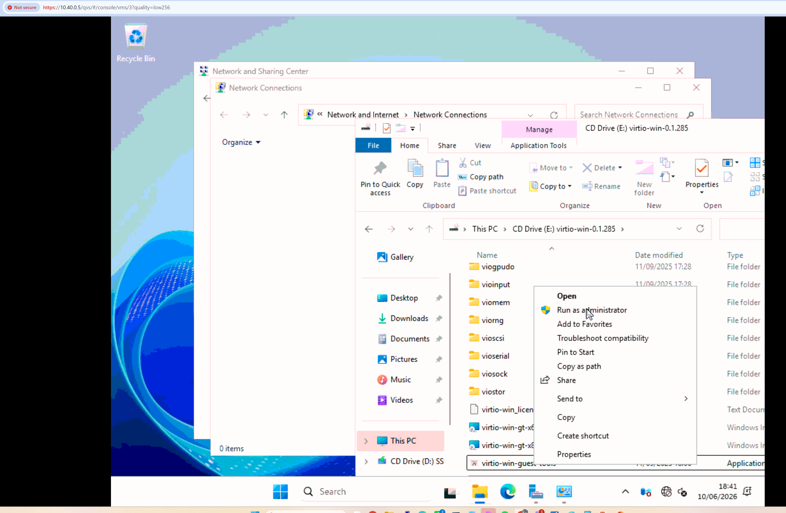Click the Paste ribbon icon
Screen dimensions: 786x513
pyautogui.click(x=442, y=168)
